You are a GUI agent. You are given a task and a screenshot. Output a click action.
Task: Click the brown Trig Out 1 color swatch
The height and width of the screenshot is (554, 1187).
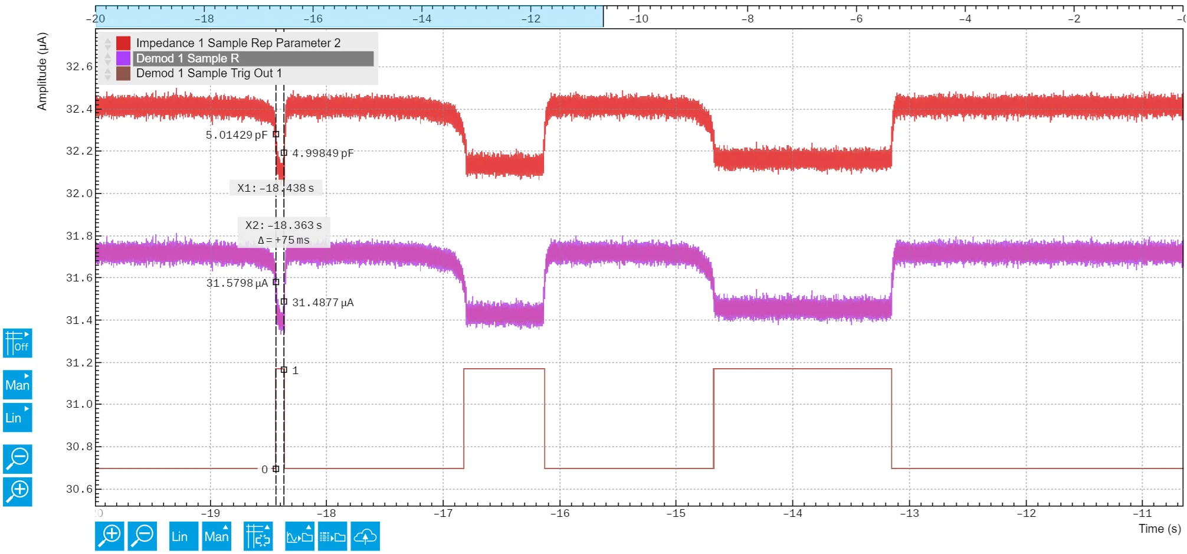[123, 73]
